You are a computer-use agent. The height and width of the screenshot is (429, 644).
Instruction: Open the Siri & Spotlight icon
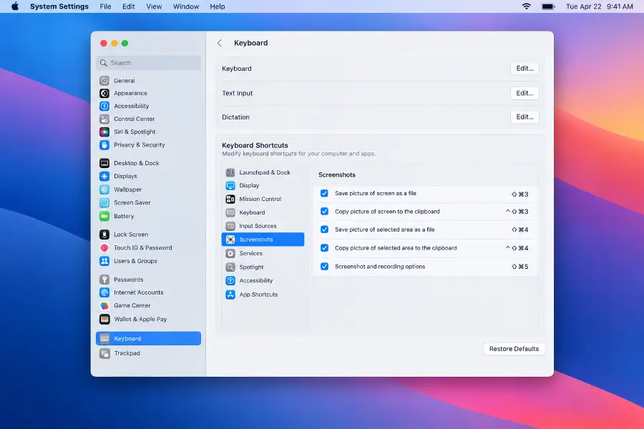104,132
